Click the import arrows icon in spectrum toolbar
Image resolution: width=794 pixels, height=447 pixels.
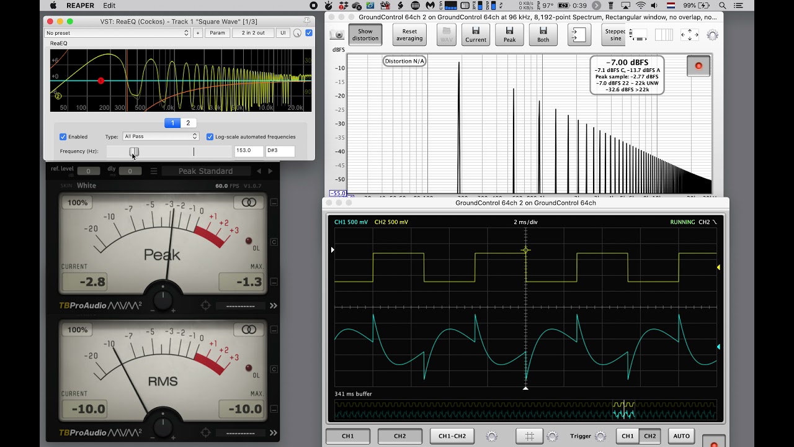pos(579,35)
